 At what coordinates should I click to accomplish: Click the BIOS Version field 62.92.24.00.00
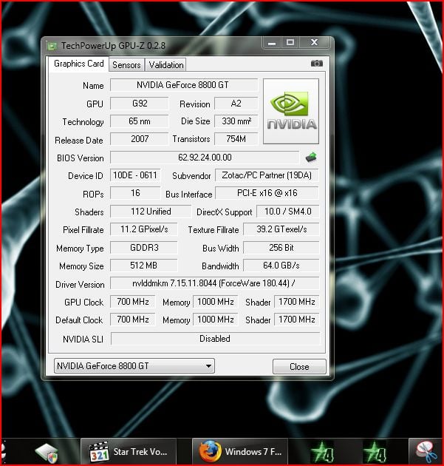click(205, 158)
